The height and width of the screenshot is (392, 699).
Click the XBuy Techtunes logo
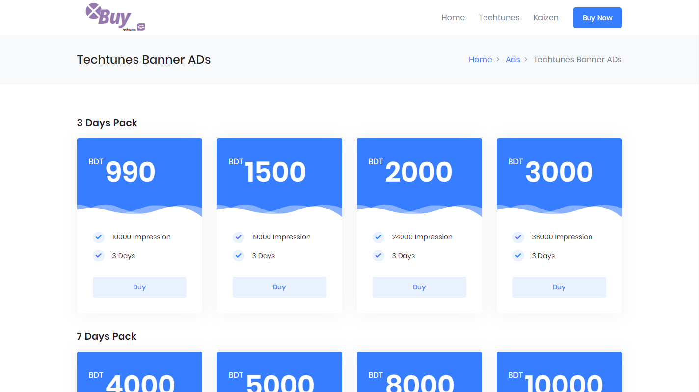tap(115, 18)
